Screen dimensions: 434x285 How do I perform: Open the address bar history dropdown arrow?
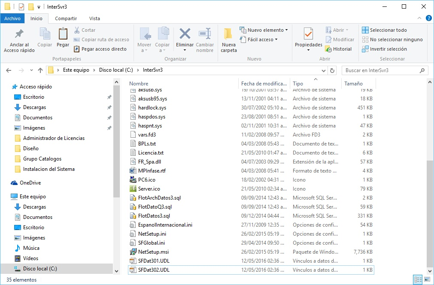click(323, 70)
